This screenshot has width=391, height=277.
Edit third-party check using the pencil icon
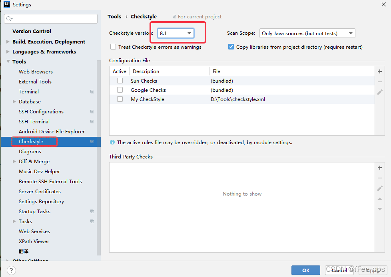(x=380, y=188)
